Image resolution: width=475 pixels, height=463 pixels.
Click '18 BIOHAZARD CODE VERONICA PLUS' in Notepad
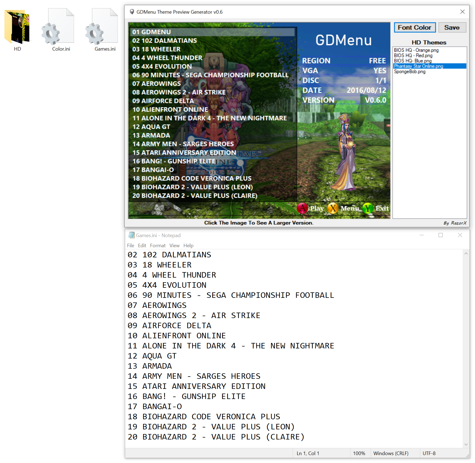click(204, 417)
